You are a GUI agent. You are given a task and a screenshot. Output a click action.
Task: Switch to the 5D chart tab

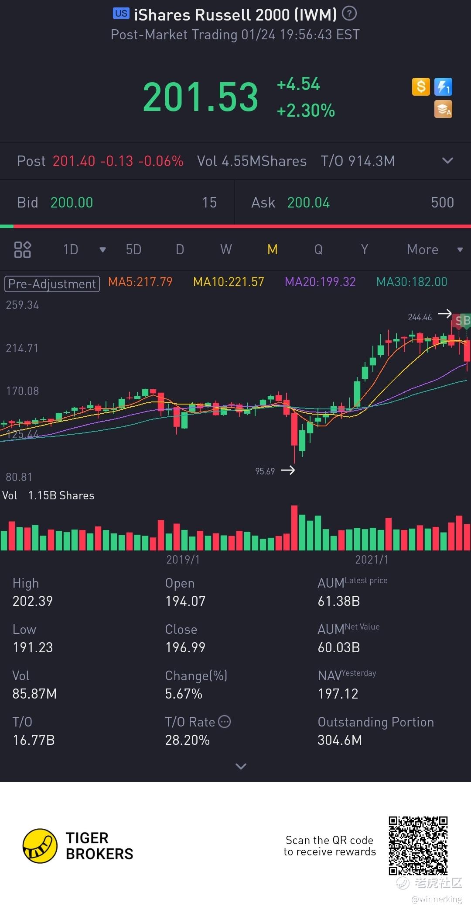point(133,249)
